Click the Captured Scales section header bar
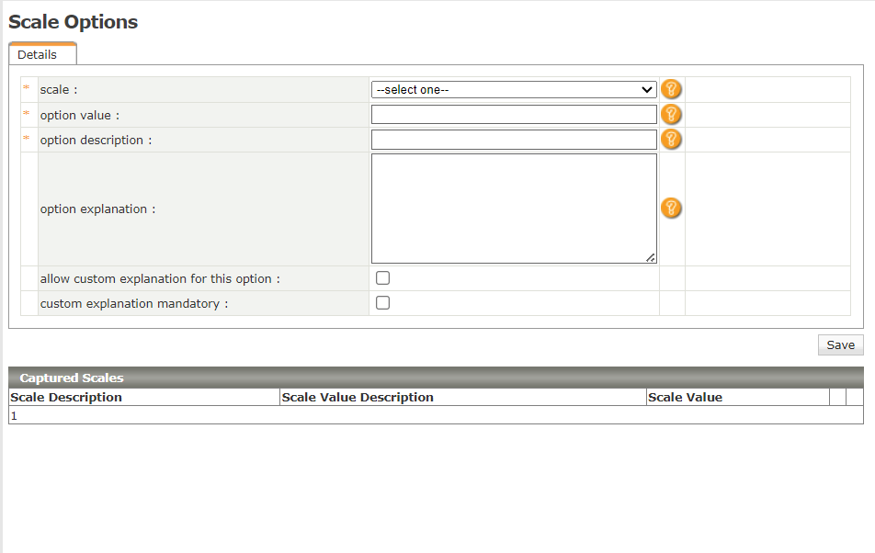Viewport: 875px width, 553px height. pos(436,378)
